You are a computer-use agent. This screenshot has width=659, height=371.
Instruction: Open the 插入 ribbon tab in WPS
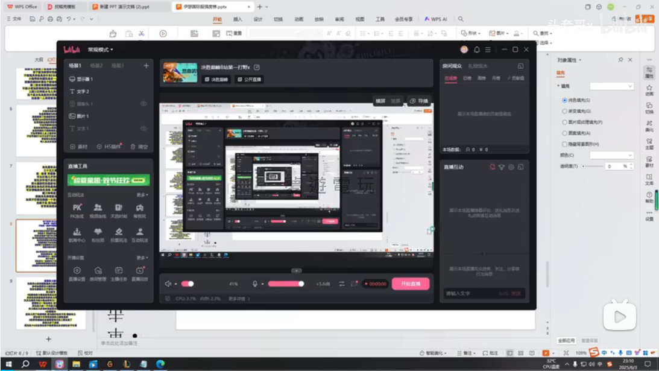click(x=238, y=19)
